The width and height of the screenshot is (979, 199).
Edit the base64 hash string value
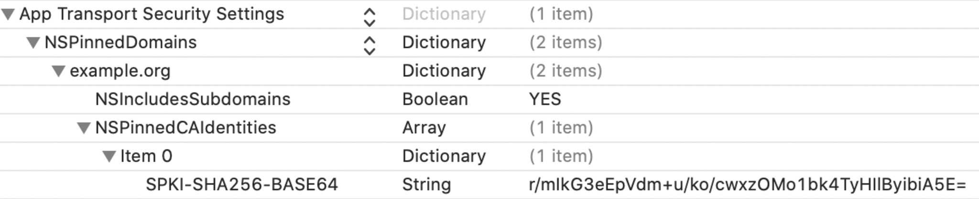748,185
